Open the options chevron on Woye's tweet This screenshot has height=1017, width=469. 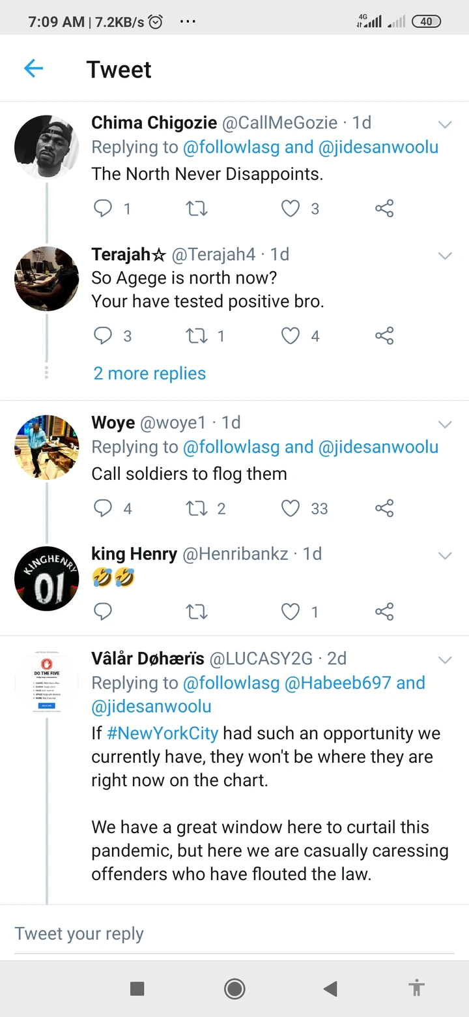pos(445,425)
